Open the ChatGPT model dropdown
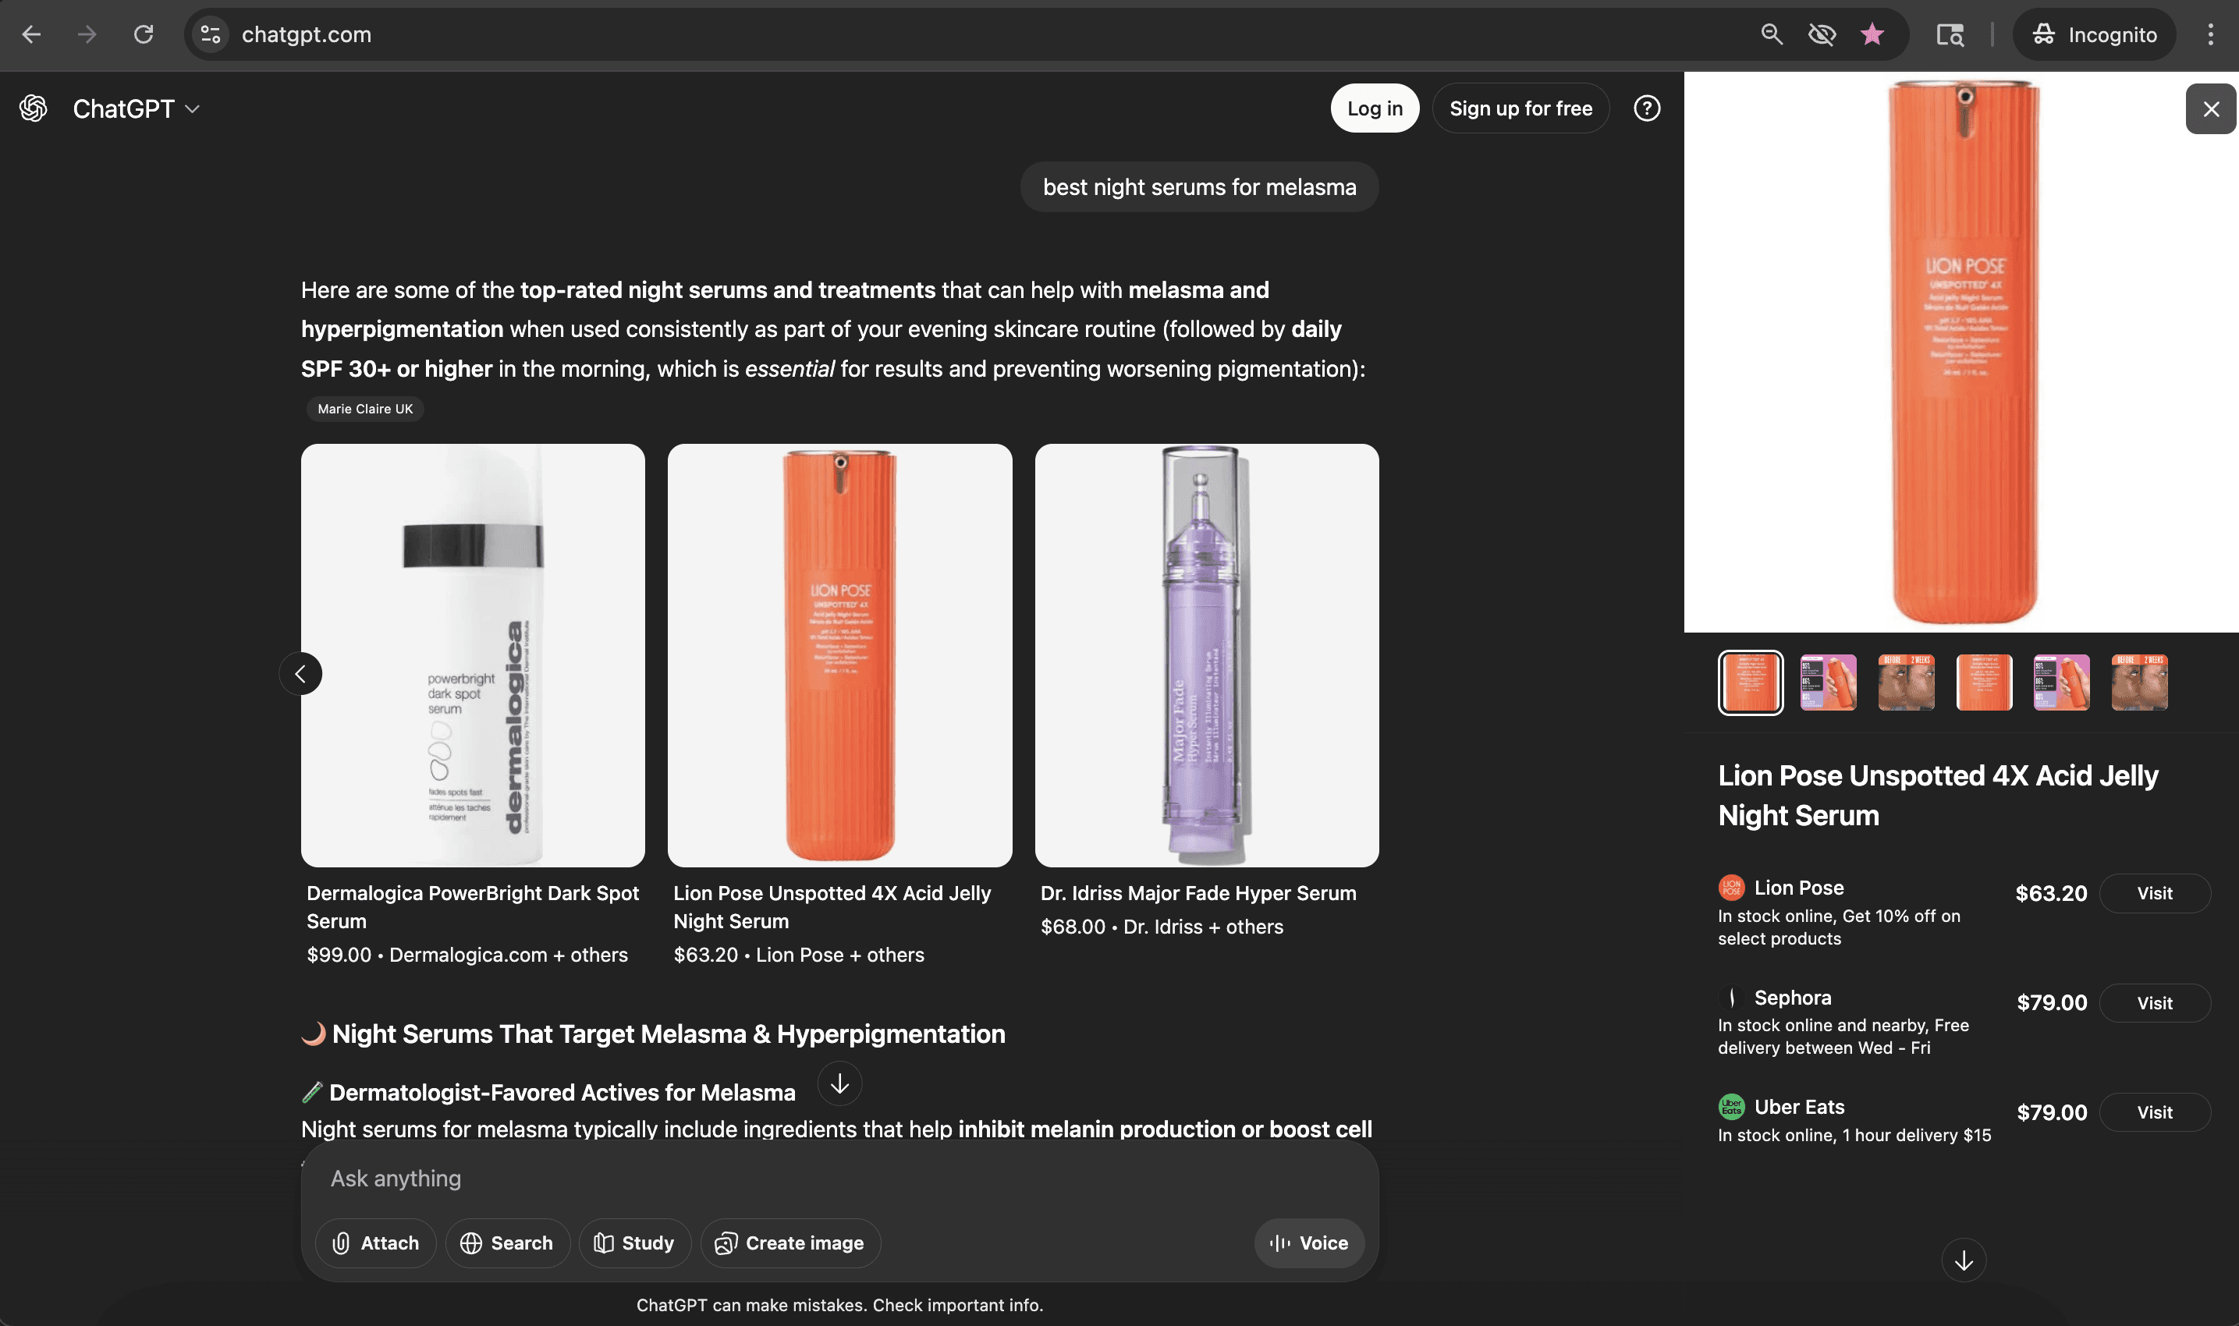Screen dimensions: 2239x1326 coord(192,108)
